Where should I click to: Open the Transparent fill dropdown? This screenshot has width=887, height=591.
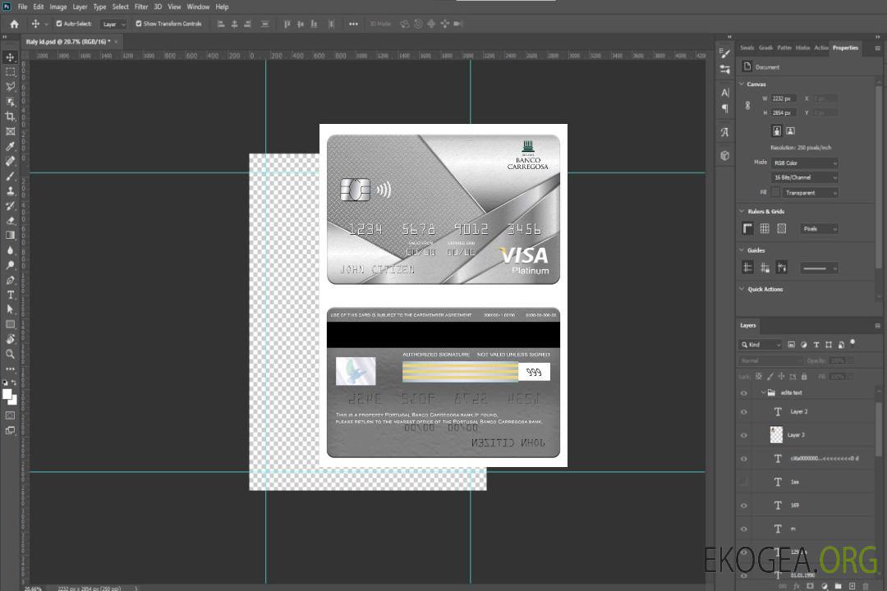point(811,193)
